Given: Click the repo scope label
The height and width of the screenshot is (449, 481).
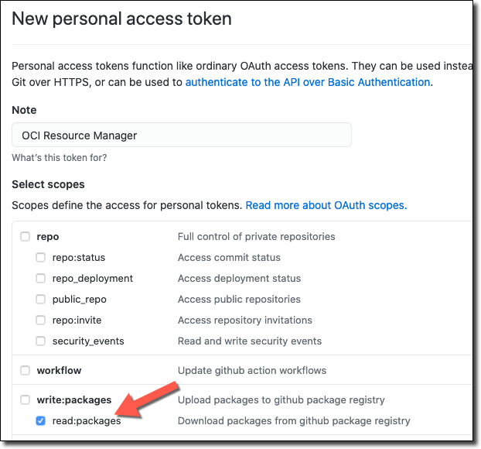Looking at the screenshot, I should 48,237.
